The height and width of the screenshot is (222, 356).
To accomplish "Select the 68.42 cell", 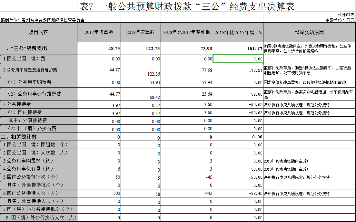I will [141, 94].
